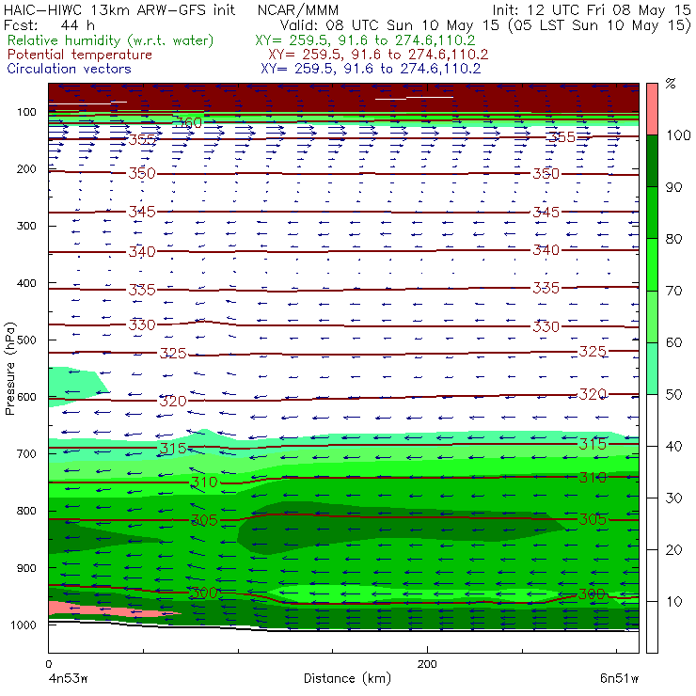Click the 'Circulation vectors' legend label

pos(69,69)
